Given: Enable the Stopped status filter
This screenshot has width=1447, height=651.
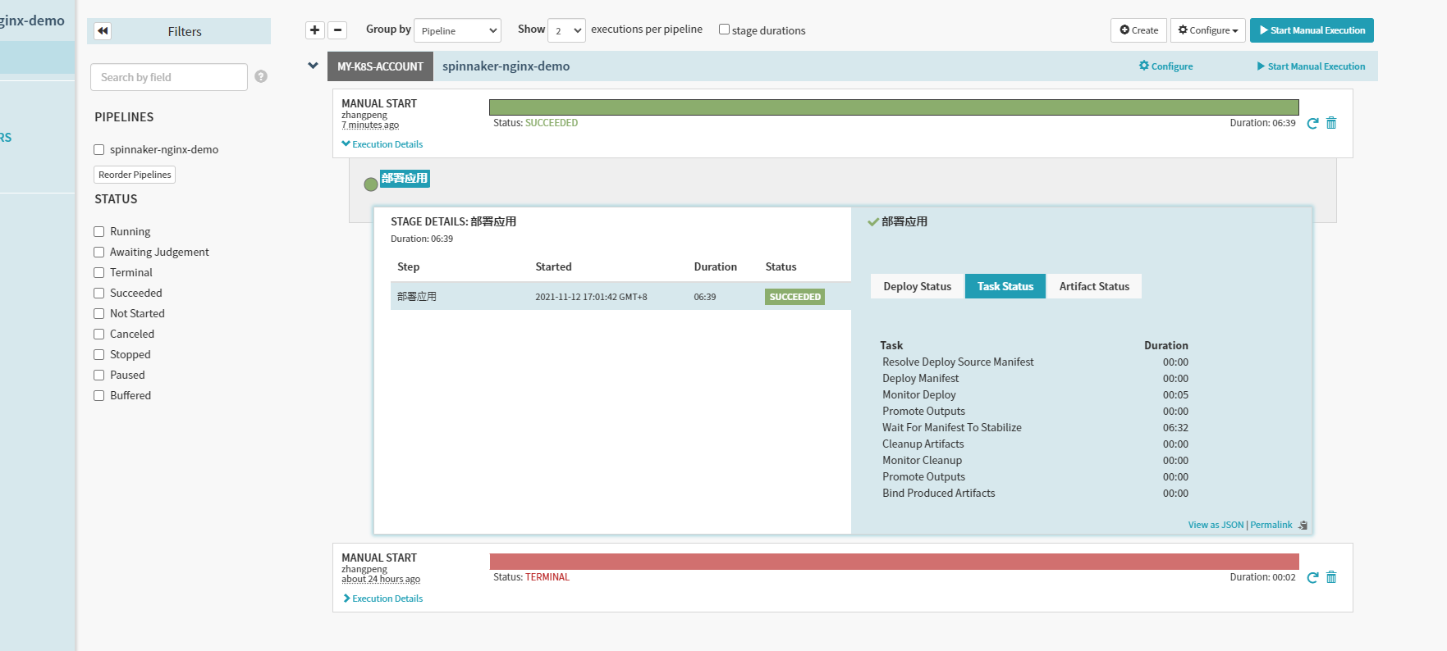Looking at the screenshot, I should point(99,355).
